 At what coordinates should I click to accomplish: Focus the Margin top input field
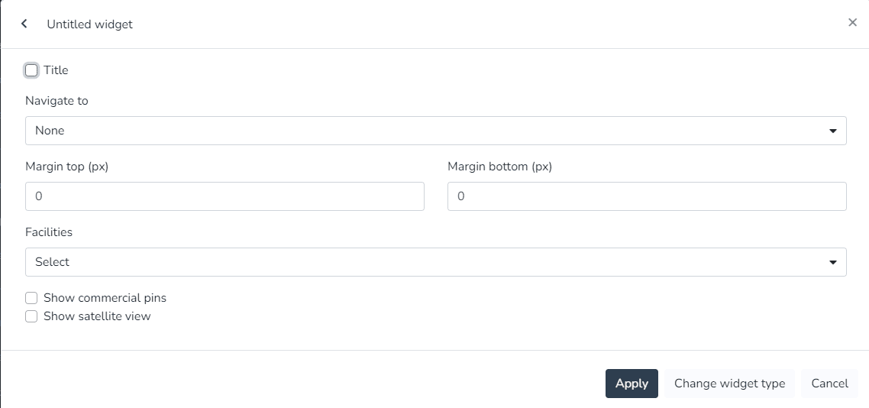225,196
